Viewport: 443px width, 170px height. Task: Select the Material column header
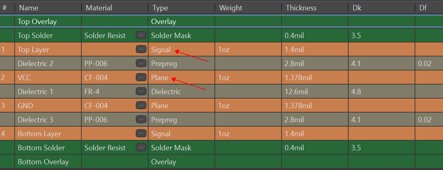coord(99,7)
